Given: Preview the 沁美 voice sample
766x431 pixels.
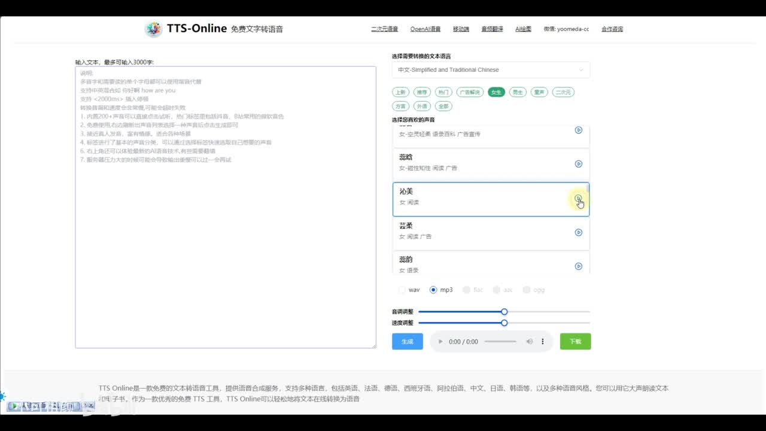Looking at the screenshot, I should pyautogui.click(x=578, y=198).
